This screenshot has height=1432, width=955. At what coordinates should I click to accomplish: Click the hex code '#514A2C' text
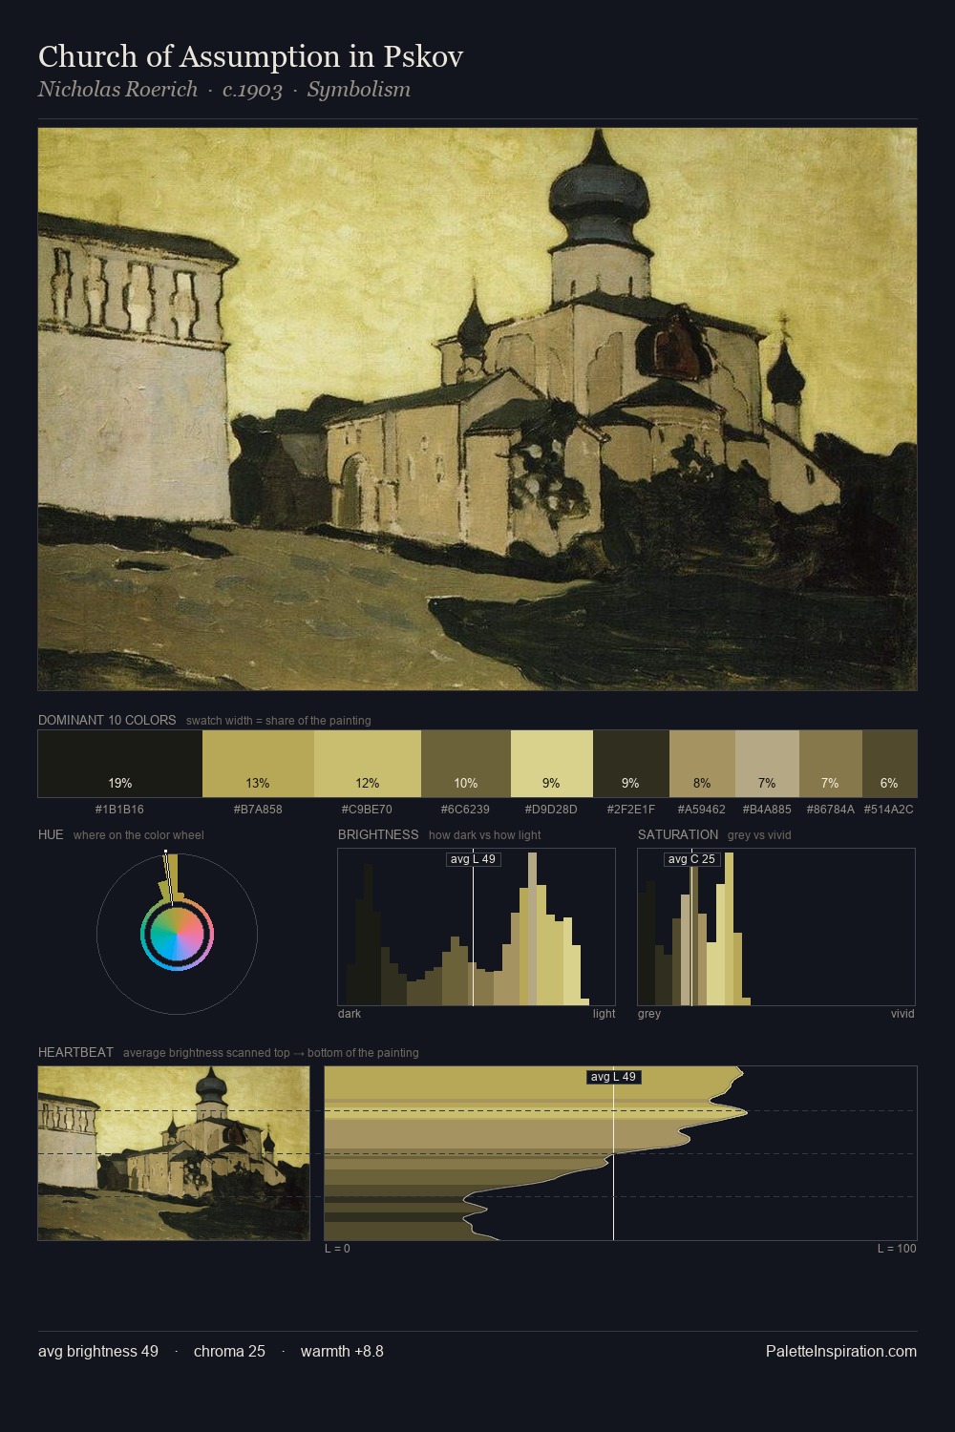(889, 809)
